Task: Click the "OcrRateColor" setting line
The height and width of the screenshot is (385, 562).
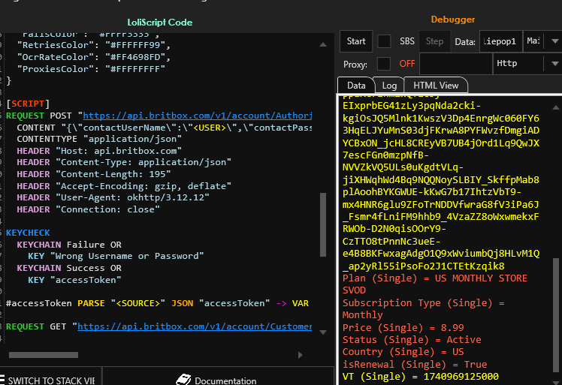Action: (94, 57)
